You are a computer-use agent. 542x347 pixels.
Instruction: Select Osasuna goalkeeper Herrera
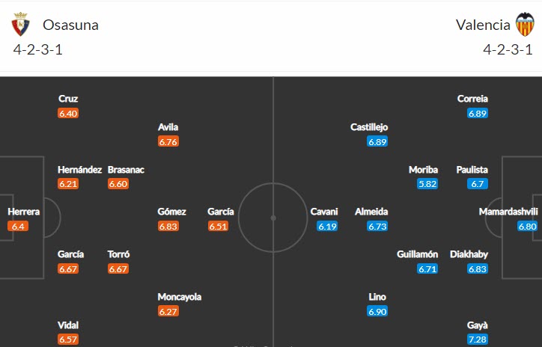[24, 212]
